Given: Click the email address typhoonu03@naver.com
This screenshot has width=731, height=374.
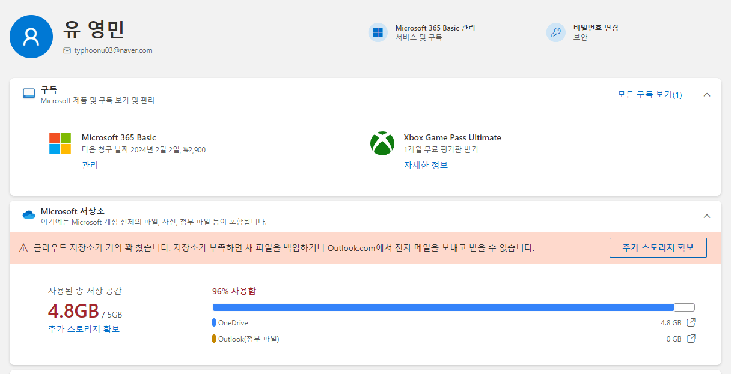Looking at the screenshot, I should pyautogui.click(x=113, y=50).
